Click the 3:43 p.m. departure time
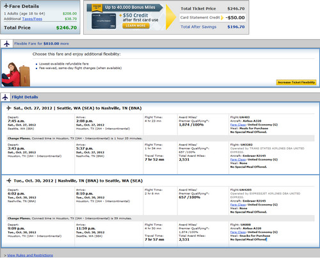320x258 pixels. 16,149
